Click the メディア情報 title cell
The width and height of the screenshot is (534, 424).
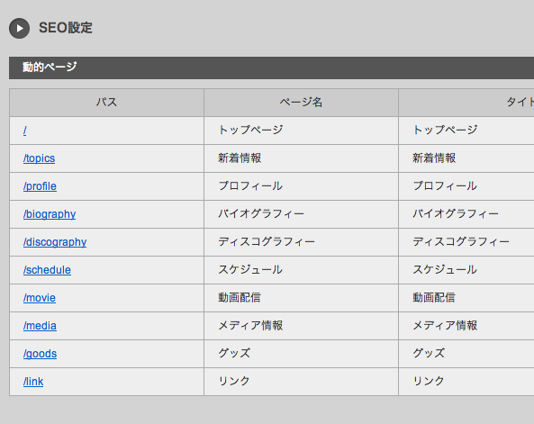466,326
